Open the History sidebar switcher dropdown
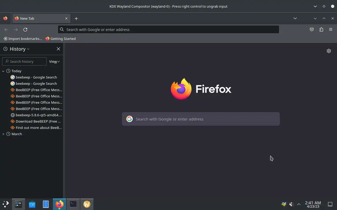Image resolution: width=337 pixels, height=210 pixels. pyautogui.click(x=16, y=49)
